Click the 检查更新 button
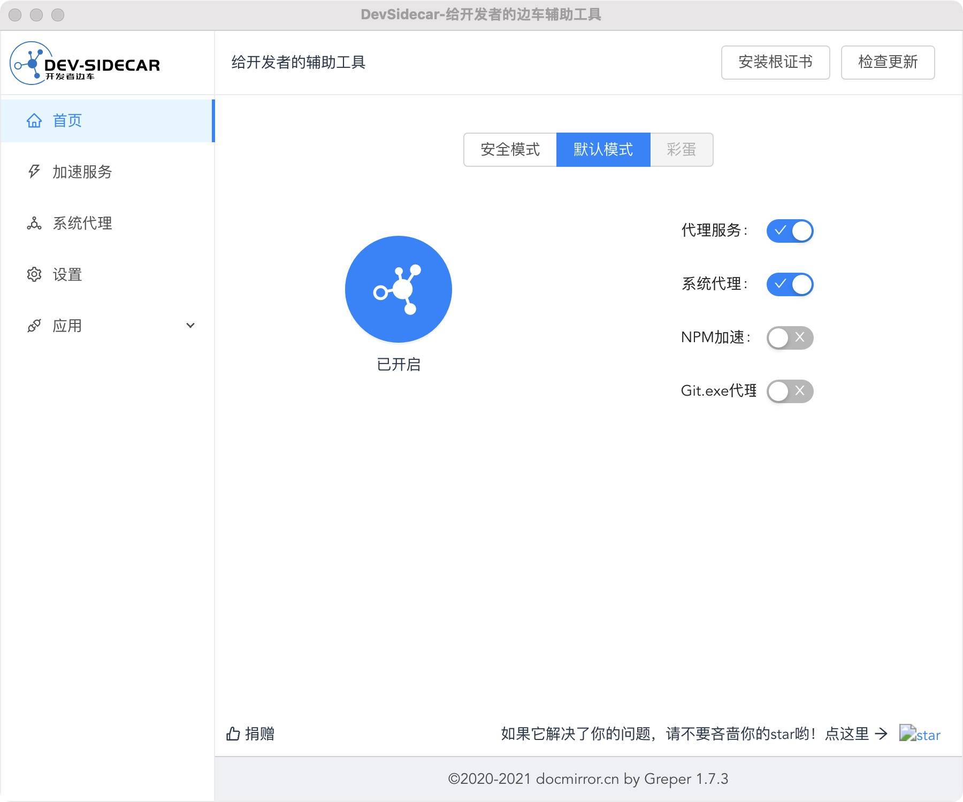Image resolution: width=963 pixels, height=802 pixels. (888, 63)
